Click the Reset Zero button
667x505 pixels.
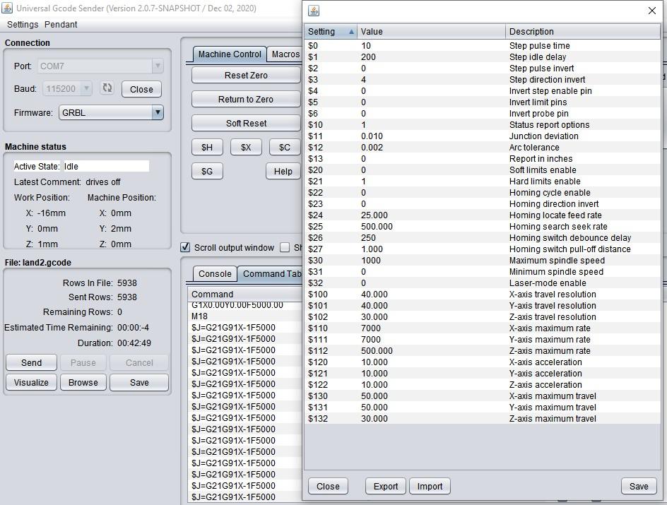click(x=246, y=76)
